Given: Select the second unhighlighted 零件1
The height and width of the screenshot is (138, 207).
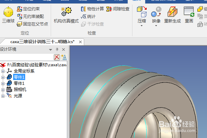Looking at the screenshot, I should click(19, 83).
